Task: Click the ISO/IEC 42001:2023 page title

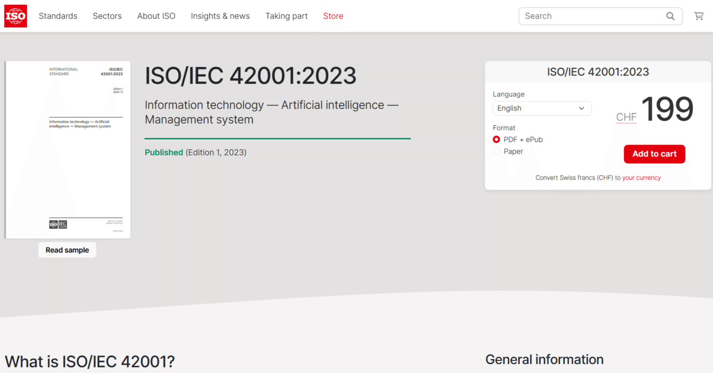Action: tap(250, 76)
